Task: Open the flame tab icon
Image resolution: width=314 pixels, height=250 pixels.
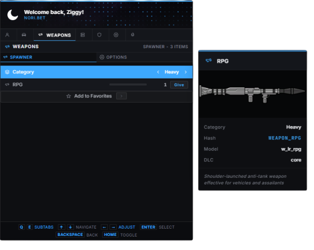Action: (133, 35)
